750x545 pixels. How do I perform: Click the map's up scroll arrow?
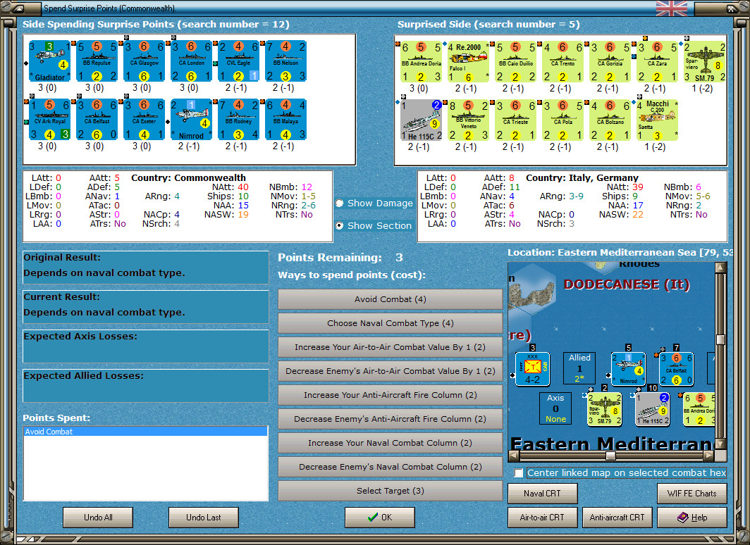point(720,268)
